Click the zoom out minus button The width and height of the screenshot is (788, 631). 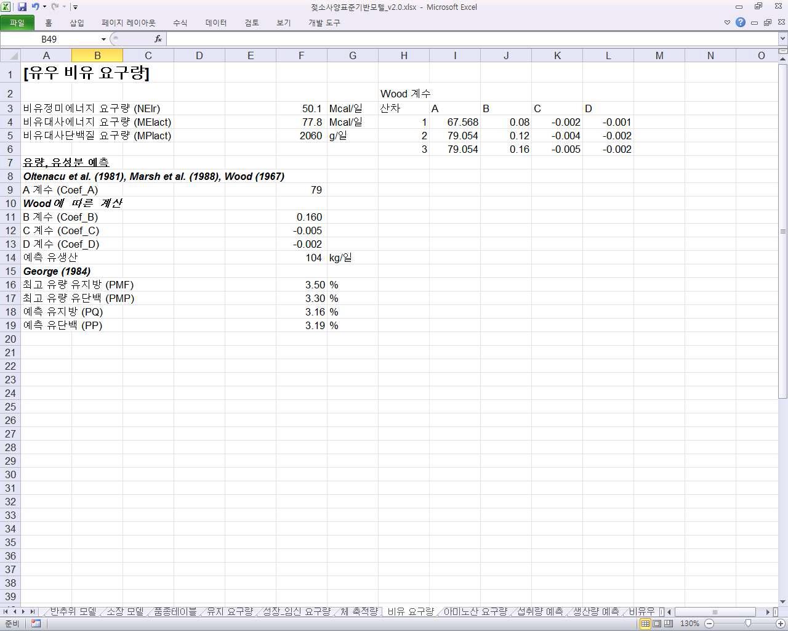coord(709,624)
